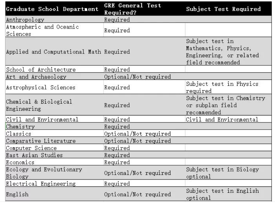Select the Electrical Engineering cell
The width and height of the screenshot is (275, 204).
(x=41, y=184)
